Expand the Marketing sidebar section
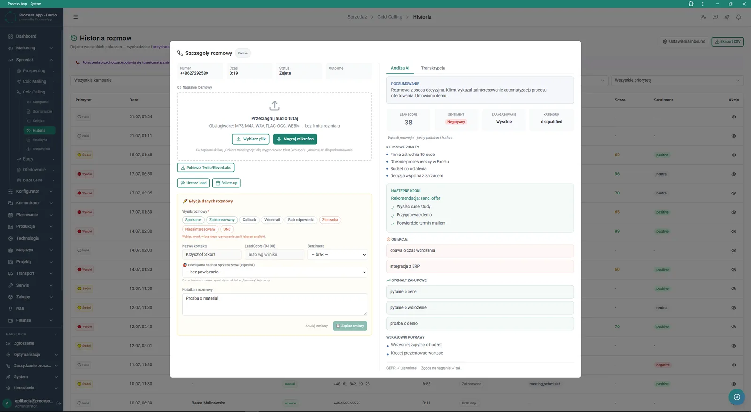This screenshot has height=412, width=751. (x=31, y=48)
